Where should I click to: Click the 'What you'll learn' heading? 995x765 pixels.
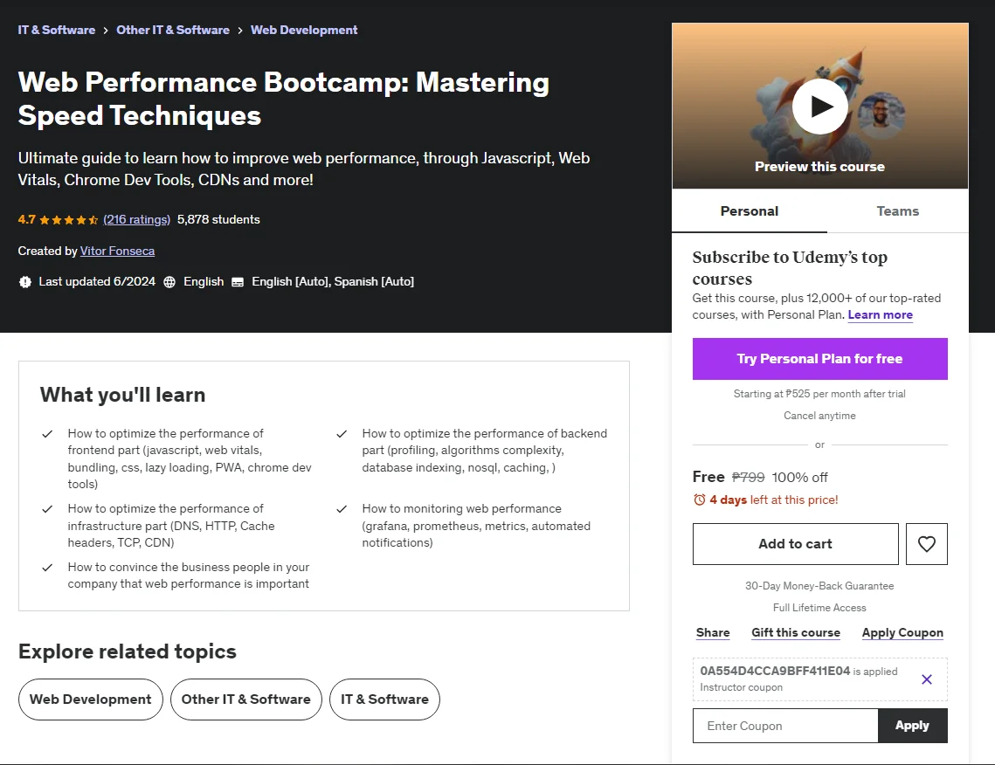(122, 395)
